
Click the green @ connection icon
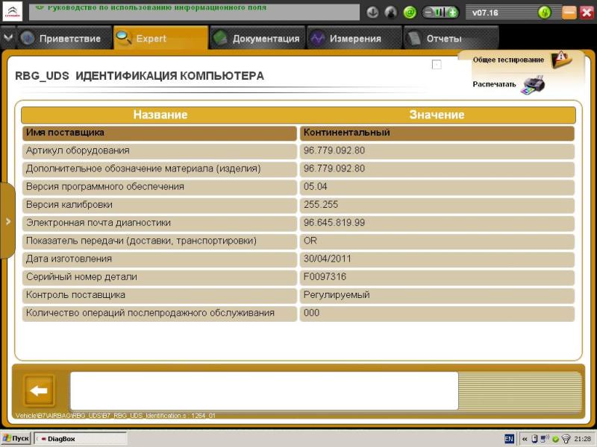[x=410, y=13]
